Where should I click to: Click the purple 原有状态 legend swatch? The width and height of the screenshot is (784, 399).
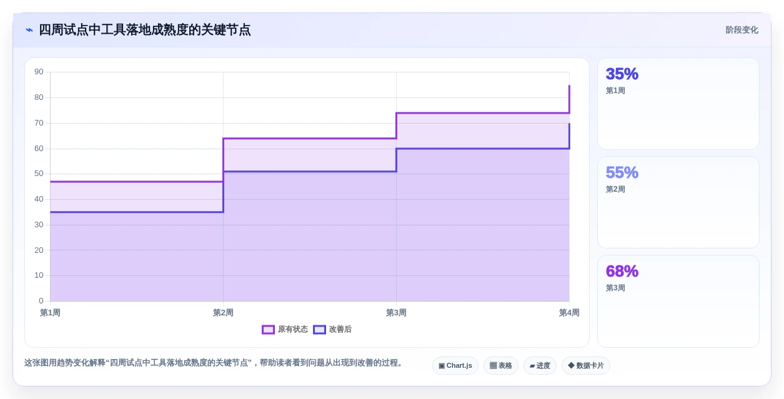point(268,329)
